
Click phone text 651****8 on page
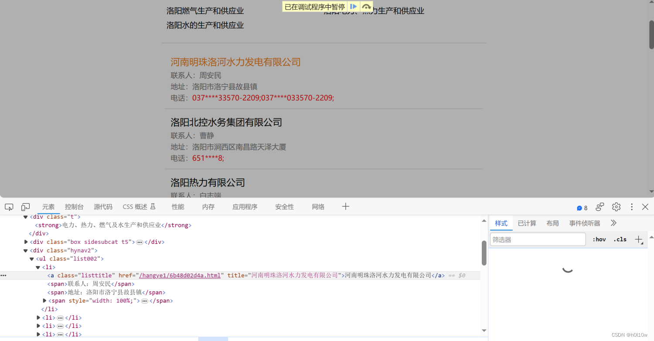[207, 159]
